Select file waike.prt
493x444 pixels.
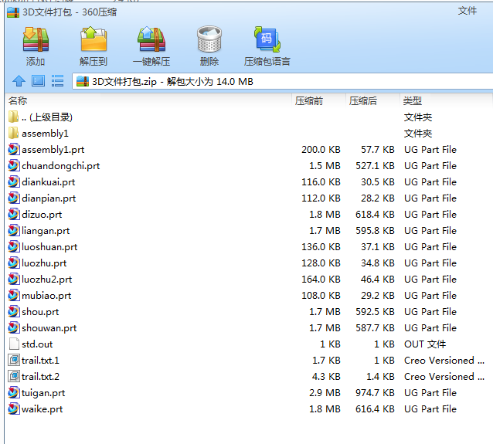click(x=42, y=408)
